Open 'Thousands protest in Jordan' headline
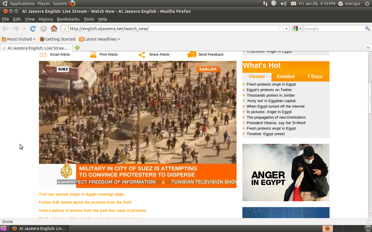The width and height of the screenshot is (372, 232). point(271,95)
